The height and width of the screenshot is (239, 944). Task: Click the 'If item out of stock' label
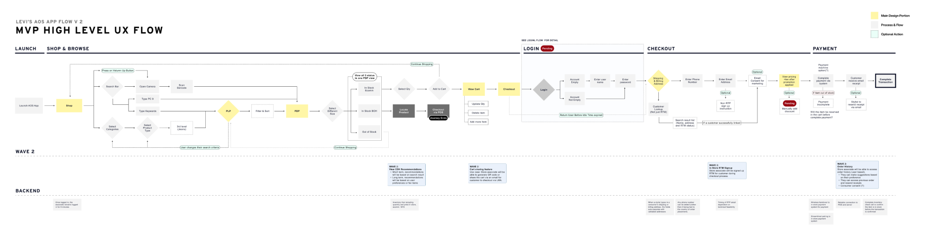pos(824,93)
